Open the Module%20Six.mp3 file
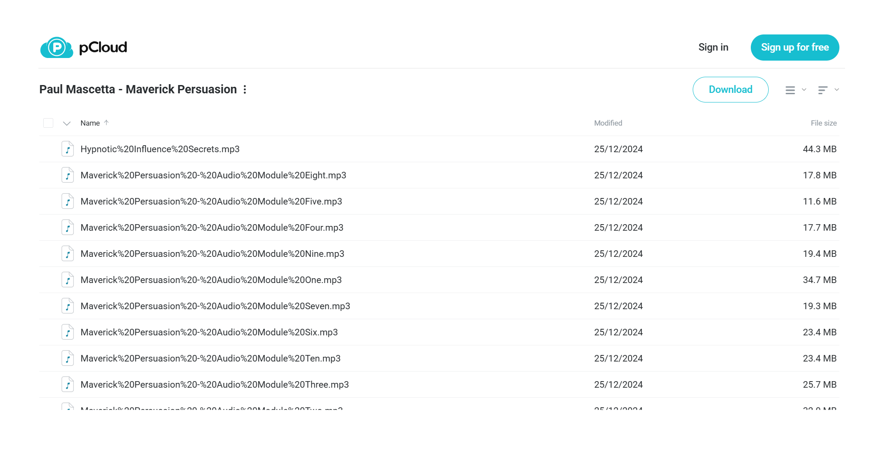Image resolution: width=880 pixels, height=464 pixels. 209,332
